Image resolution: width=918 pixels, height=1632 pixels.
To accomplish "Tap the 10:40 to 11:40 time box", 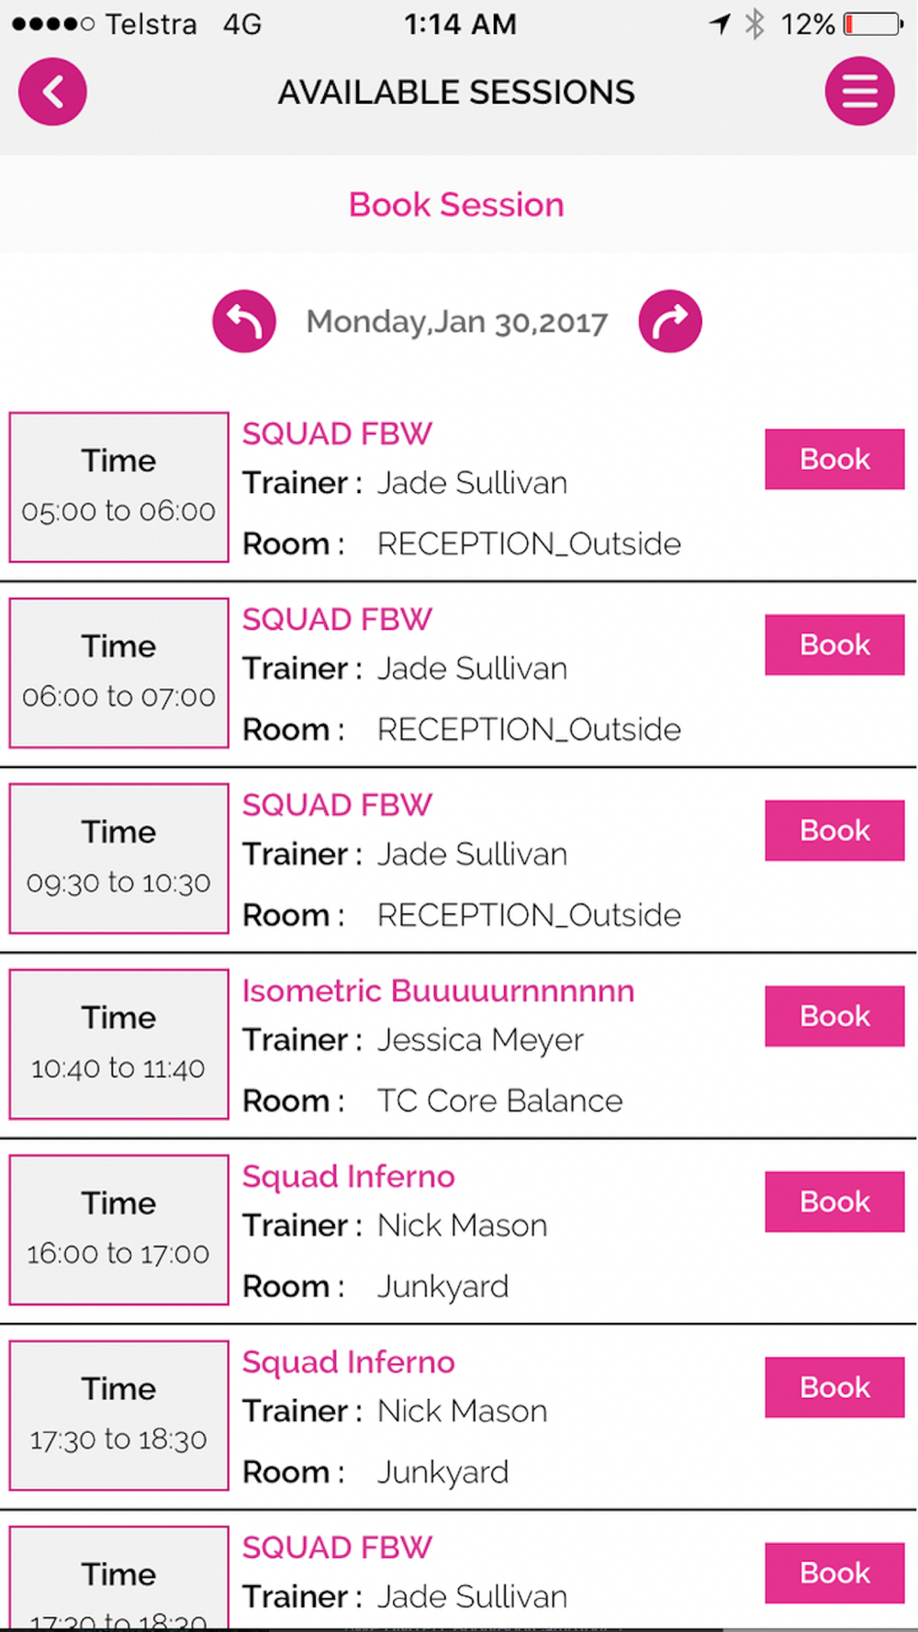I will tap(118, 1045).
